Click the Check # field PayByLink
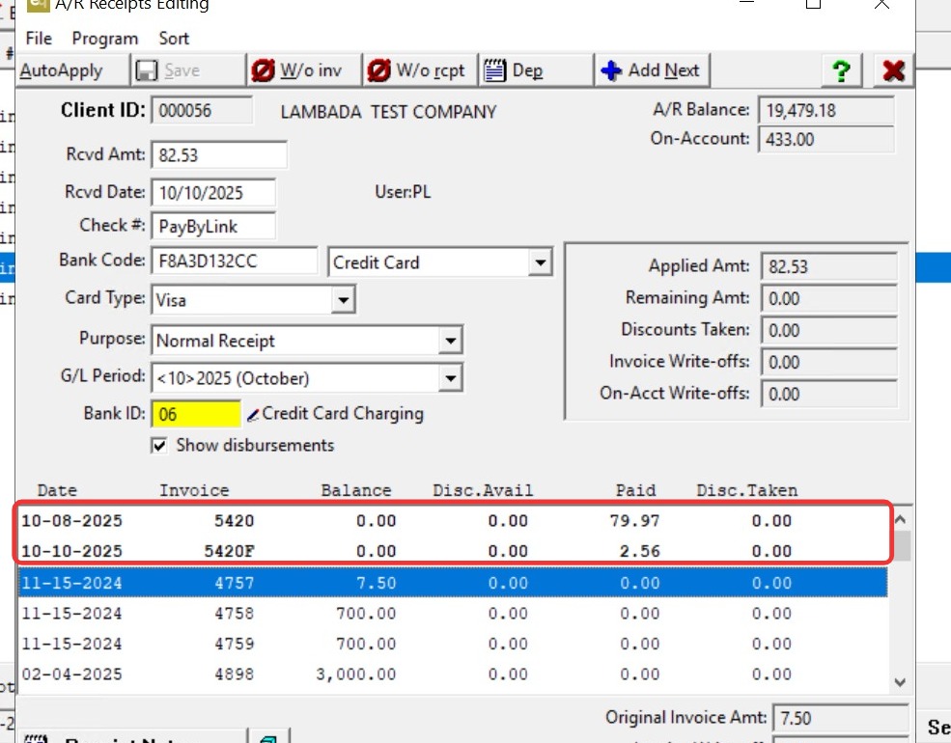The width and height of the screenshot is (951, 743). click(x=213, y=226)
